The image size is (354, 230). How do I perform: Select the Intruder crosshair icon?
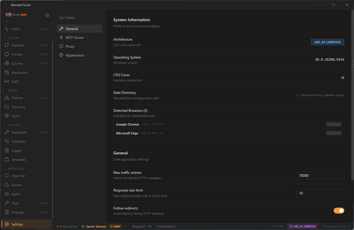[x=7, y=54]
